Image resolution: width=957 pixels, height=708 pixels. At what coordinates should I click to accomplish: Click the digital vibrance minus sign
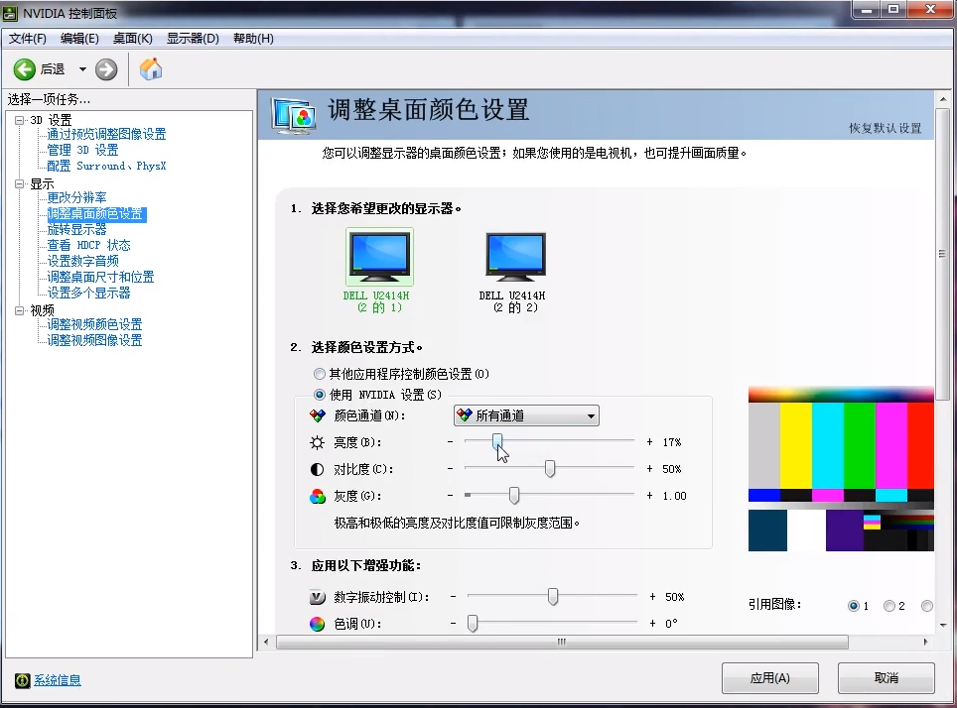coord(453,596)
